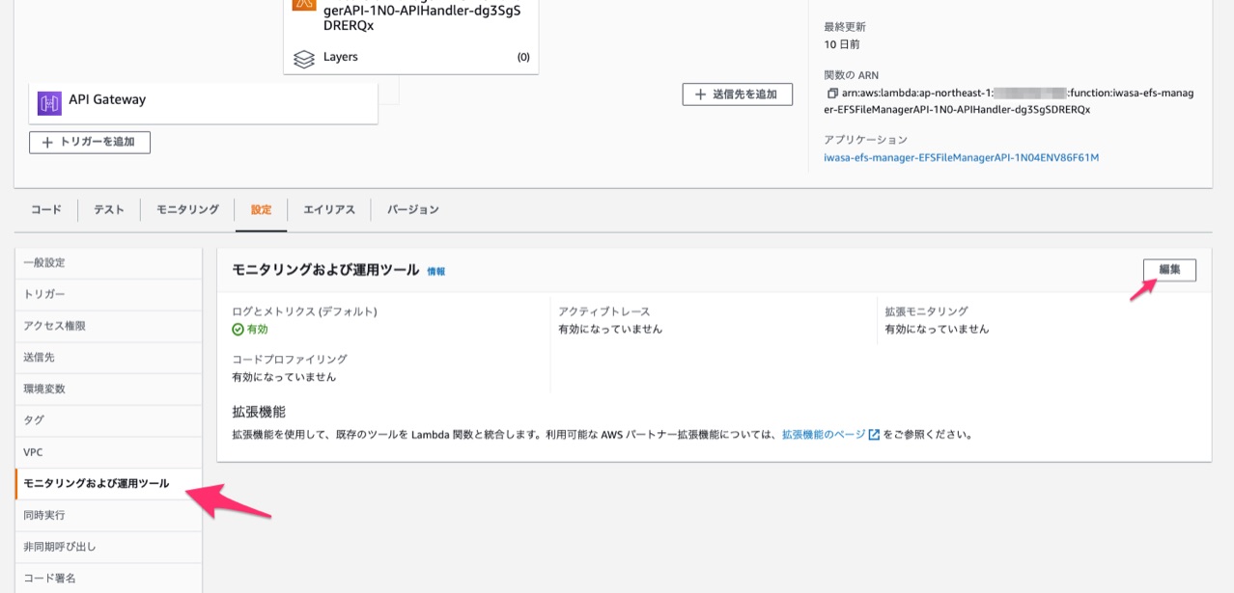Open the モニタリング tab

[x=185, y=208]
